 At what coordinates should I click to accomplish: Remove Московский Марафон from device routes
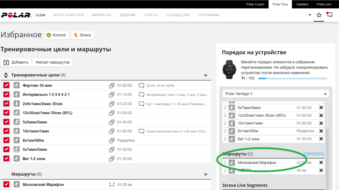click(321, 162)
